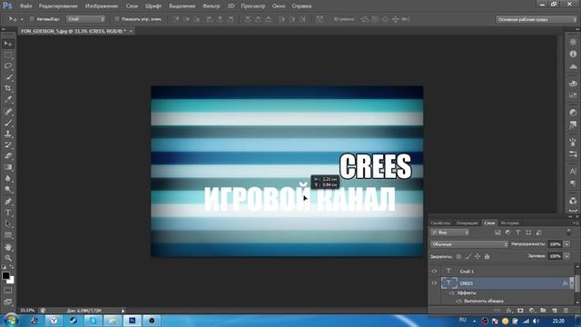Screen dimensions: 581x327
Task: Select the Clone Stamp tool
Action: tap(8, 134)
